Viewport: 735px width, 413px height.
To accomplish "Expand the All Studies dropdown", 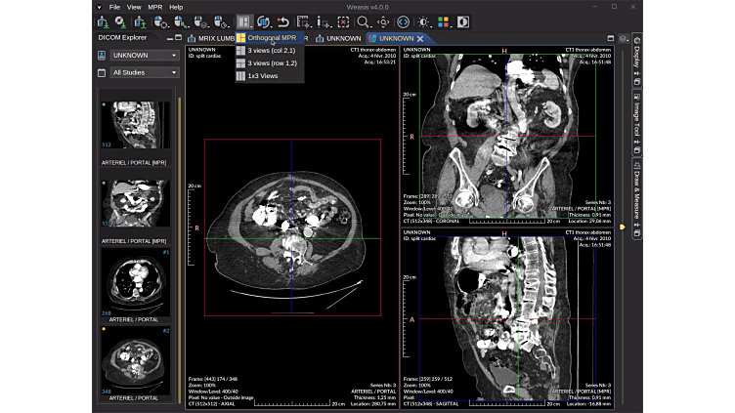I will [x=145, y=72].
